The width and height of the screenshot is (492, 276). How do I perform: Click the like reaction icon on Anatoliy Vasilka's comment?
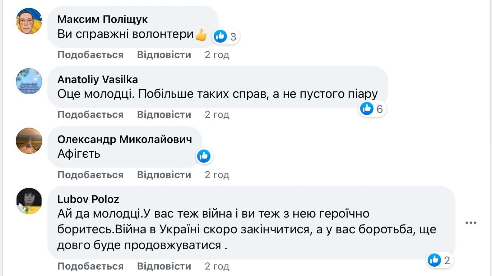(x=367, y=108)
